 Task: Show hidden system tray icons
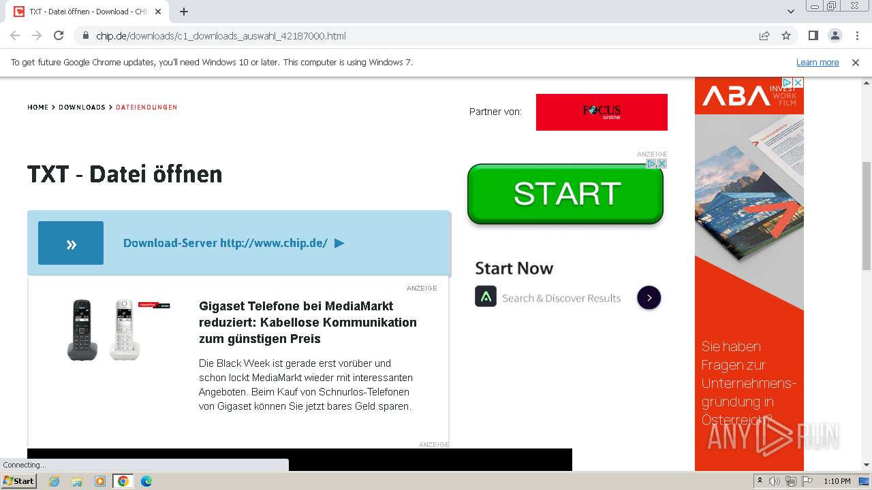coord(760,481)
